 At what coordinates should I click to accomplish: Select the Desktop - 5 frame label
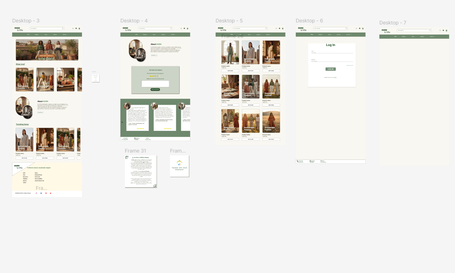coord(229,21)
